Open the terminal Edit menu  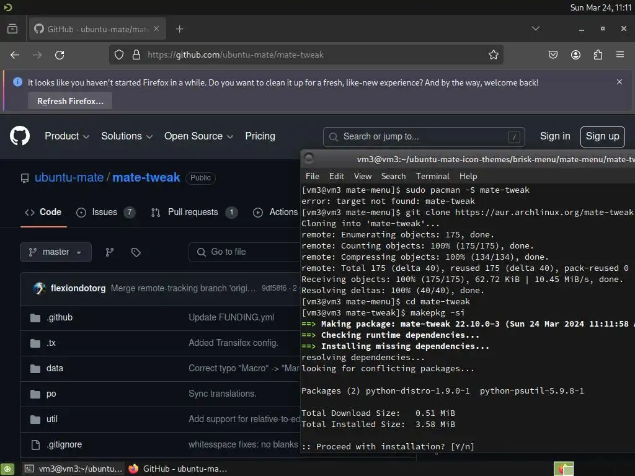(336, 176)
